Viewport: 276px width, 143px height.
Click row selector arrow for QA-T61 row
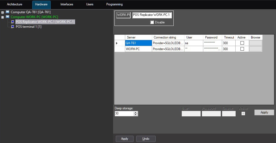tap(117, 43)
